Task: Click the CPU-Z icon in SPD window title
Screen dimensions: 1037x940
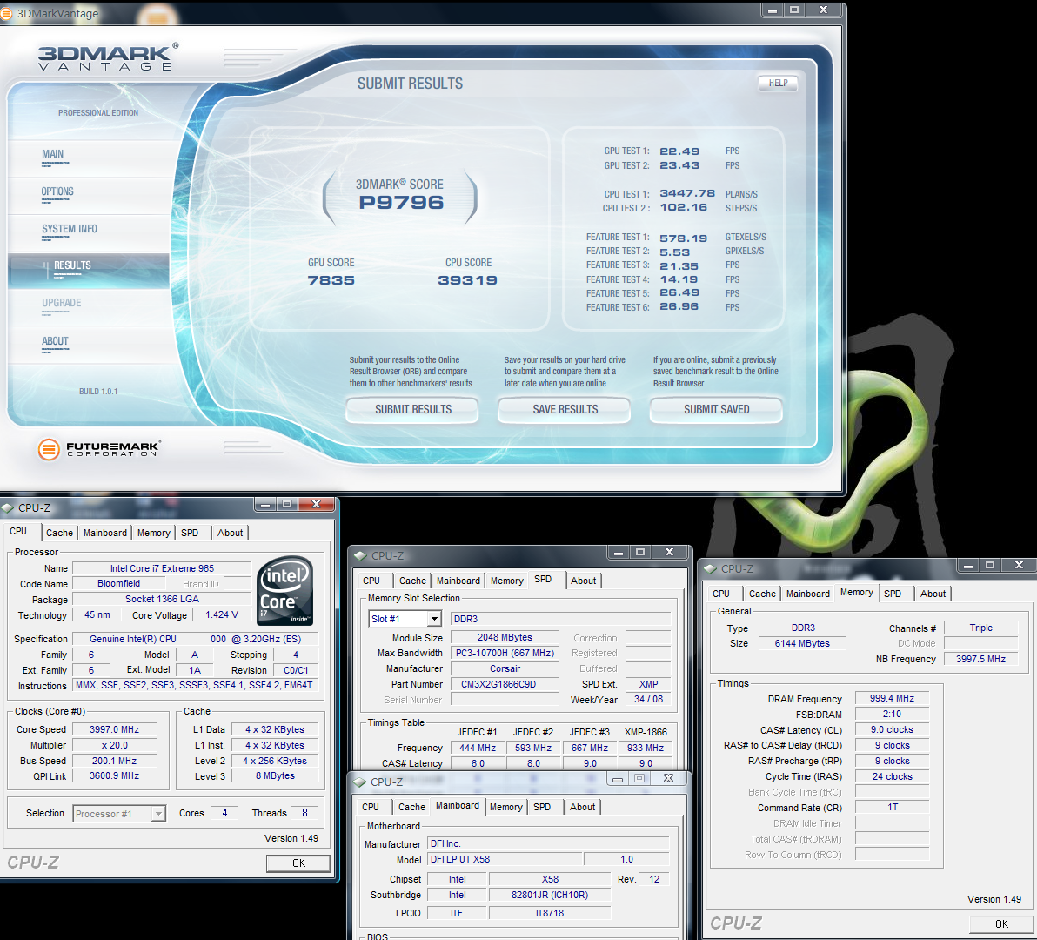Action: 360,555
